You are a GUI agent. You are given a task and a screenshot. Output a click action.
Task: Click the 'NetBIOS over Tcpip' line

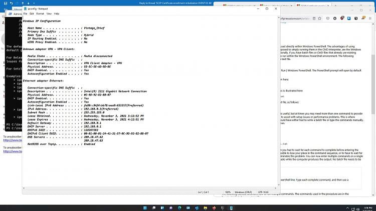[x=61, y=144]
